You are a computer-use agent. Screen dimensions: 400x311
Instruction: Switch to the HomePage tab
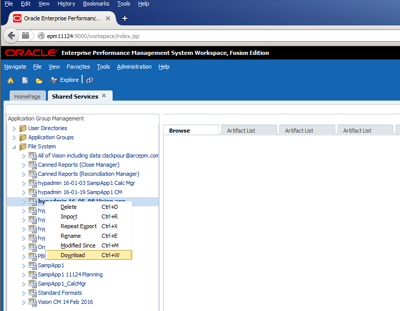(x=28, y=97)
